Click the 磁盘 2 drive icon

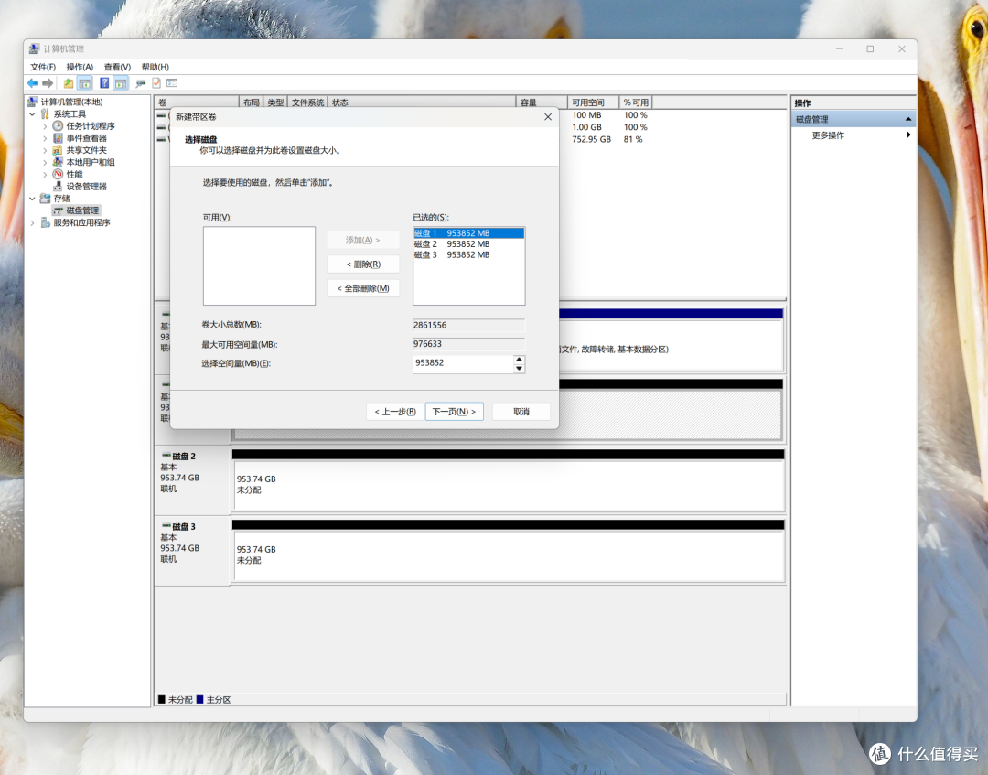[166, 456]
